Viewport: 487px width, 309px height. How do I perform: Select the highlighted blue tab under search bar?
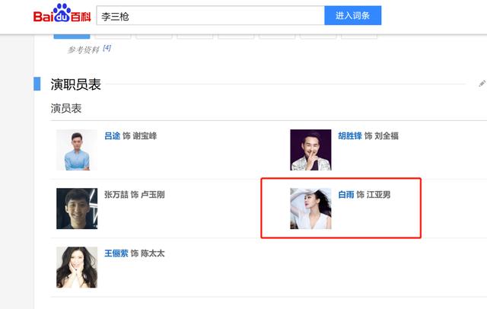(x=72, y=37)
